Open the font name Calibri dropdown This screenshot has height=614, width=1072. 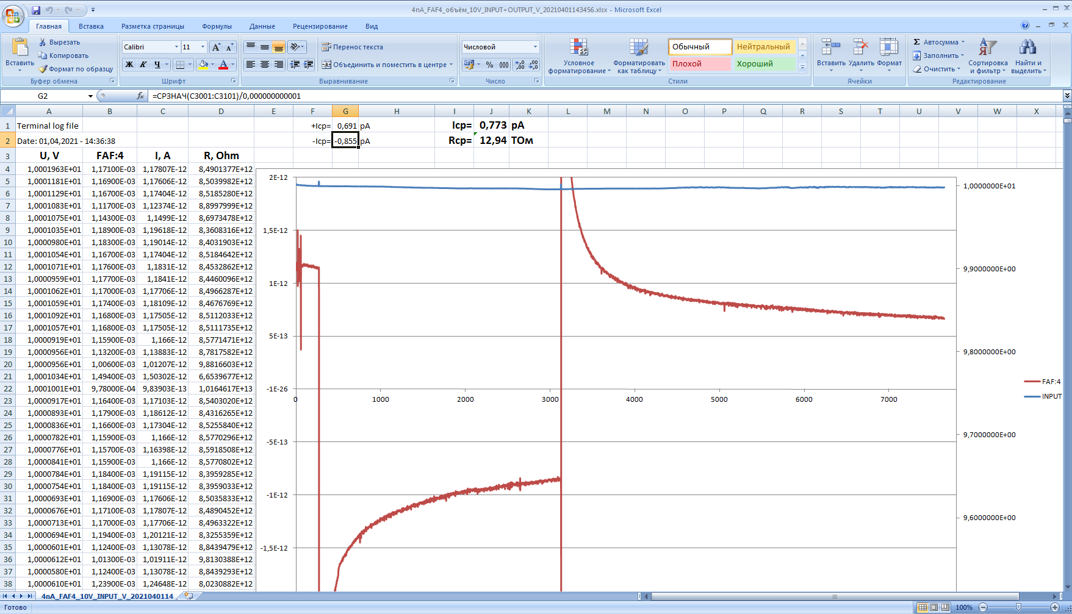(176, 47)
